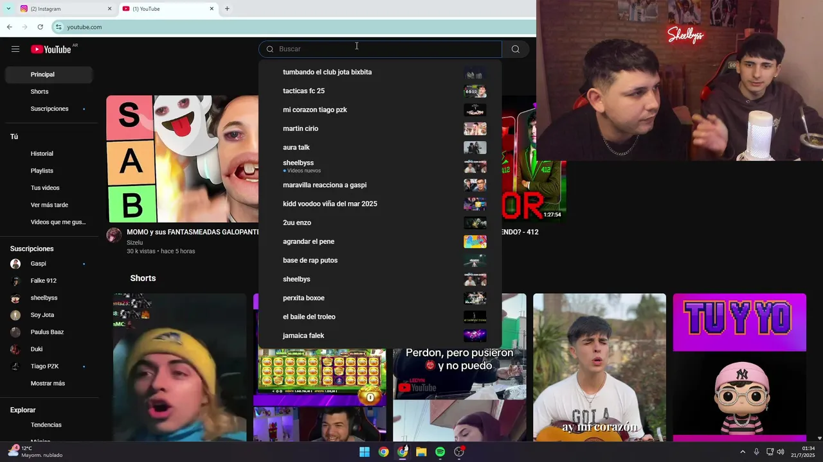
Task: Select suggestion '2uu enzo'
Action: click(x=380, y=223)
